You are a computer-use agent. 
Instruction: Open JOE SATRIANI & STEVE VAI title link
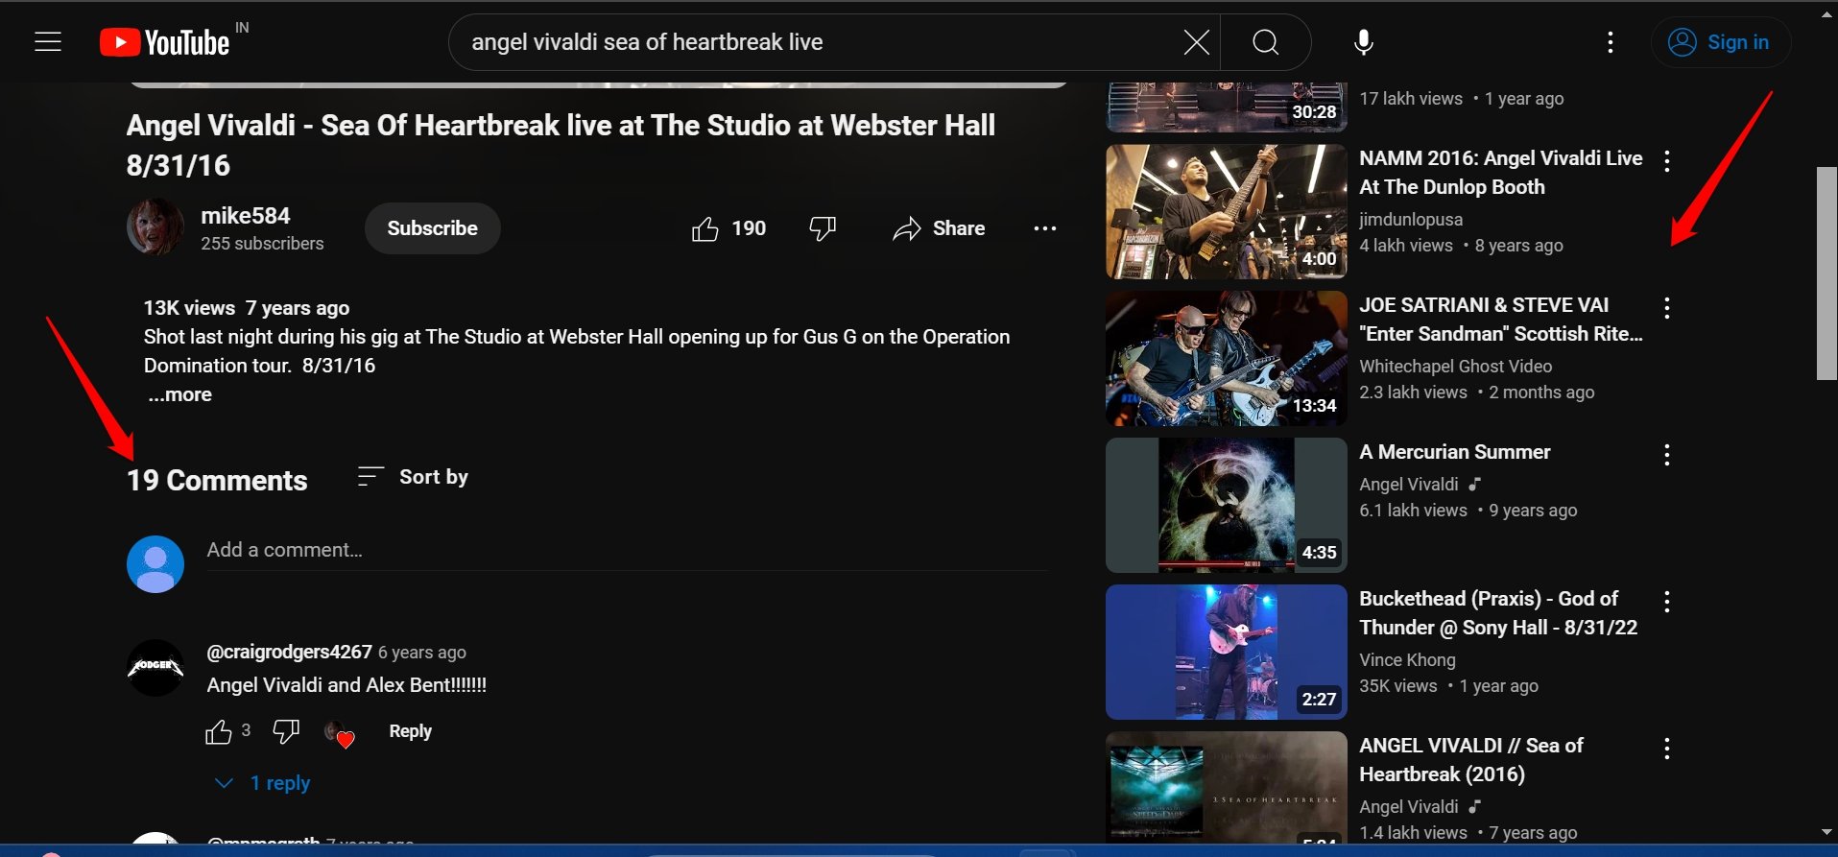tap(1501, 320)
